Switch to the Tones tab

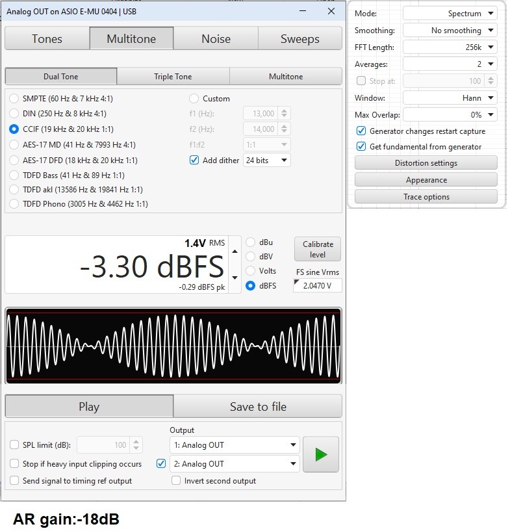(47, 38)
